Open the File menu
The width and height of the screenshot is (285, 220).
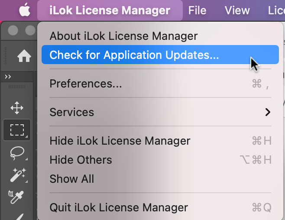[197, 10]
